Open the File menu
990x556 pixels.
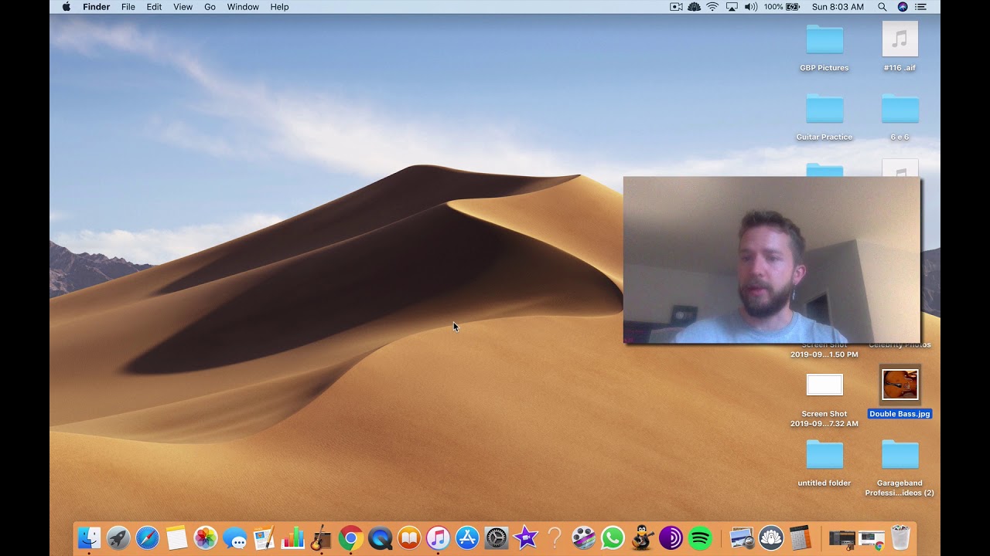point(128,7)
